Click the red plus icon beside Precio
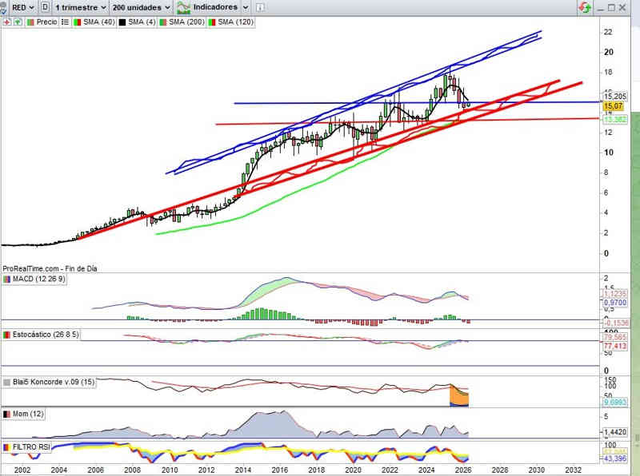This screenshot has width=640, height=476. click(6, 22)
